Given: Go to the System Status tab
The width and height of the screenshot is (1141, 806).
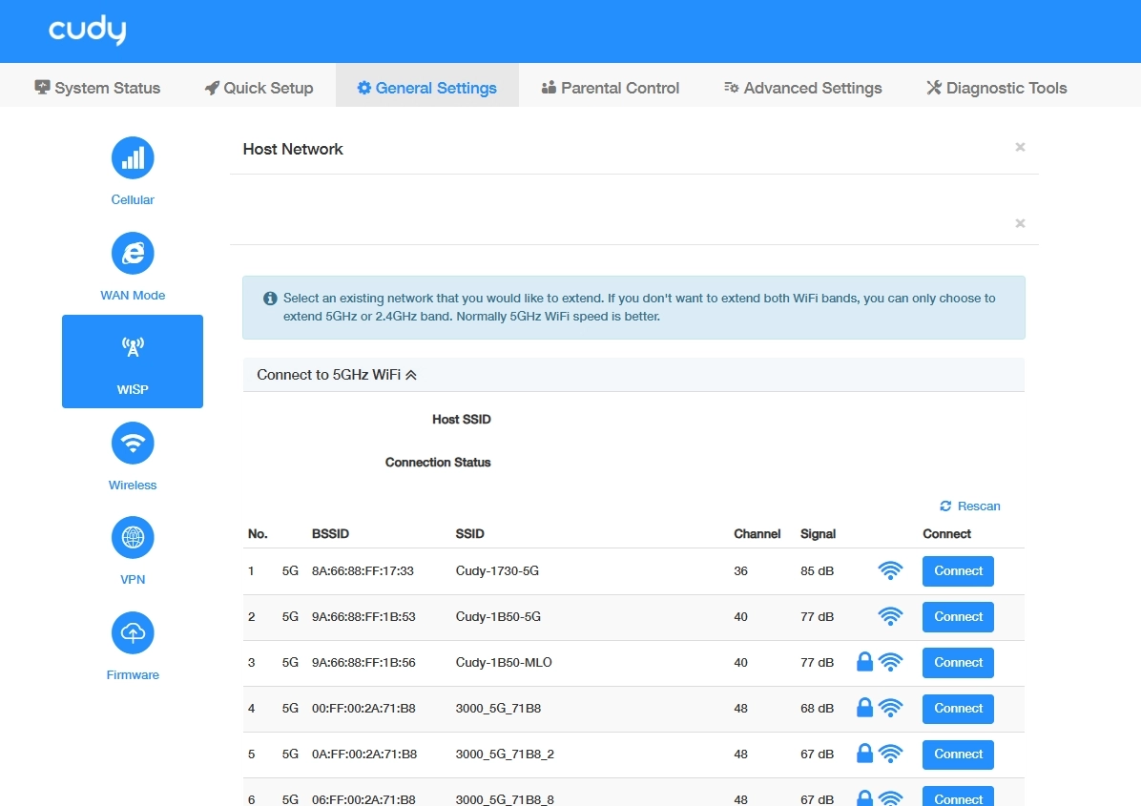Looking at the screenshot, I should [97, 88].
